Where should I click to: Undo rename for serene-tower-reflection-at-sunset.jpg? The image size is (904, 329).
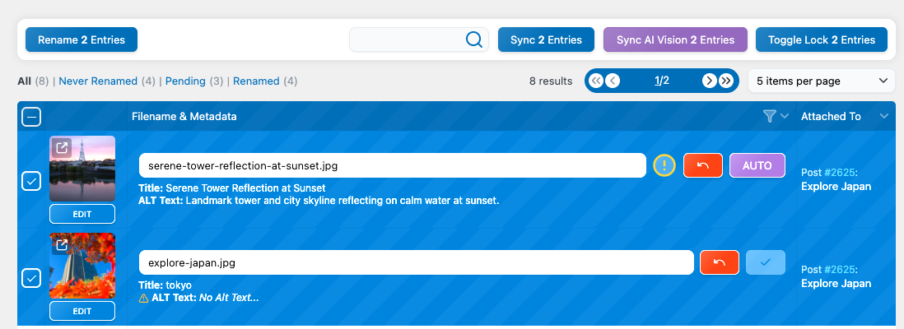[x=703, y=165]
